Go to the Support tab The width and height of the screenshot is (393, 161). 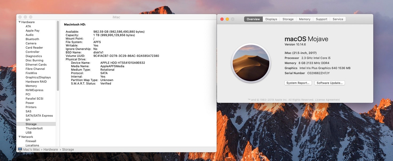pos(321,19)
